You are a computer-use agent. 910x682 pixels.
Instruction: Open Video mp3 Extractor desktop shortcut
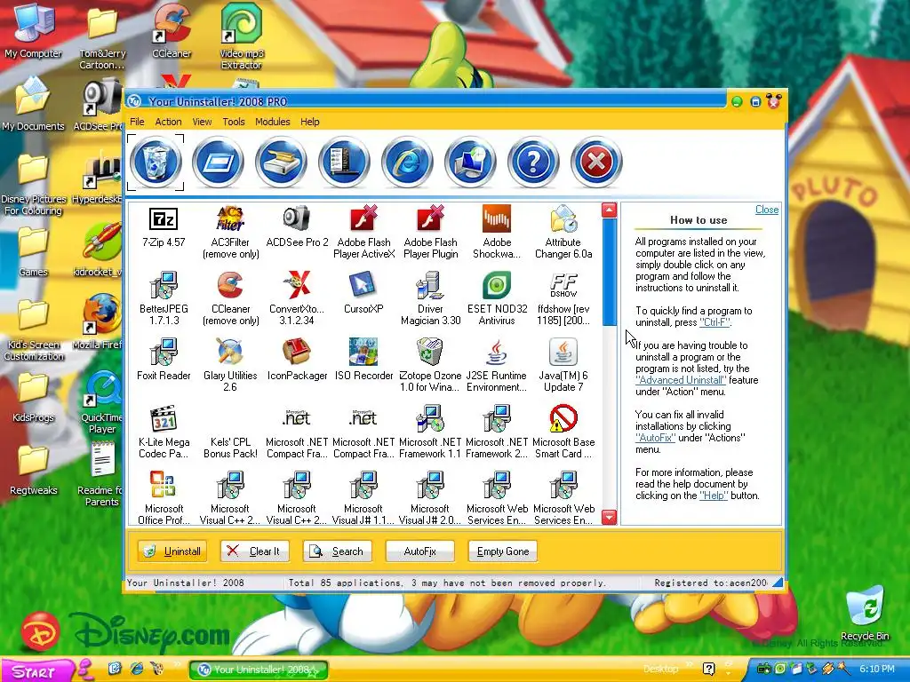[x=241, y=36]
